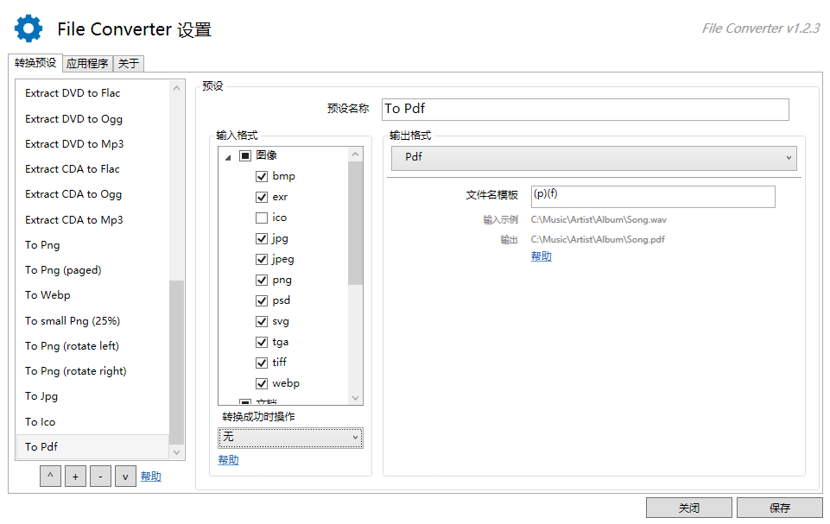
Task: Enable the ico input format checkbox
Action: click(262, 218)
